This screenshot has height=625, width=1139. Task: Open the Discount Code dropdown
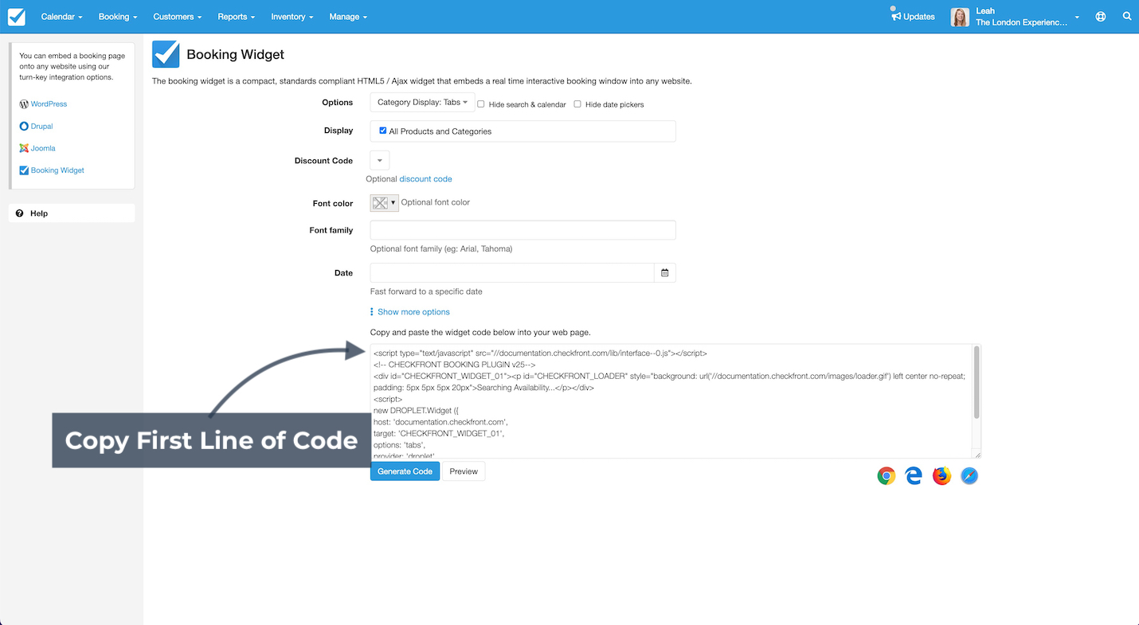click(x=380, y=160)
